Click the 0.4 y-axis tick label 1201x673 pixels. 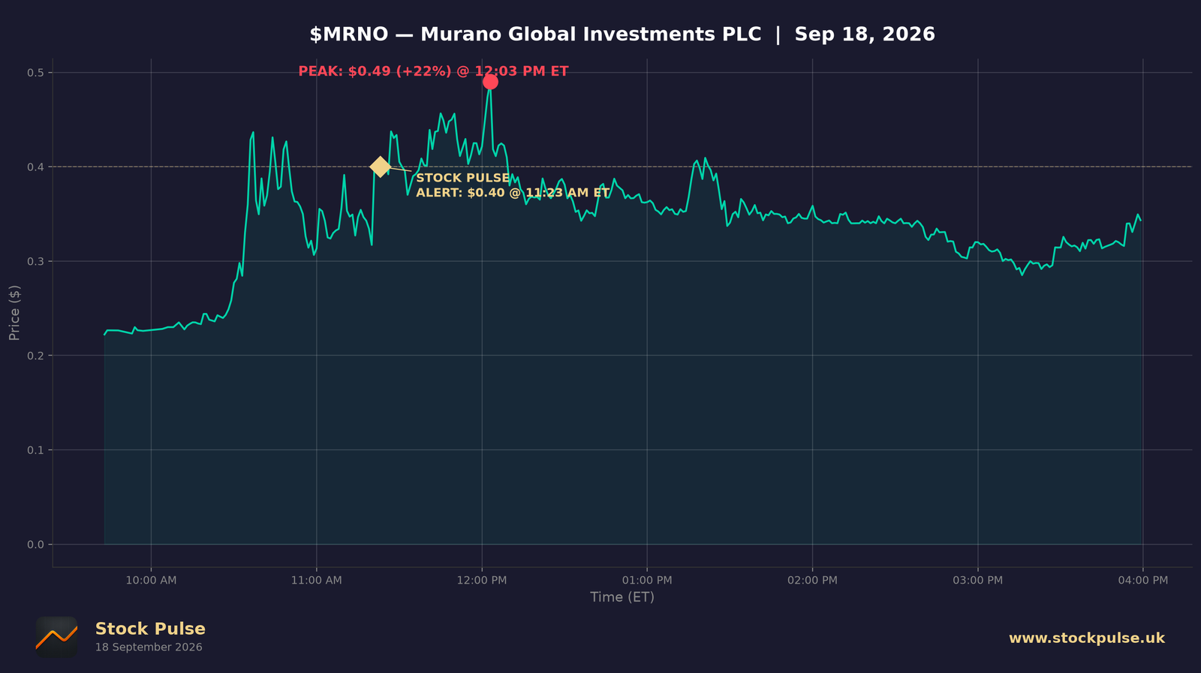pyautogui.click(x=36, y=167)
